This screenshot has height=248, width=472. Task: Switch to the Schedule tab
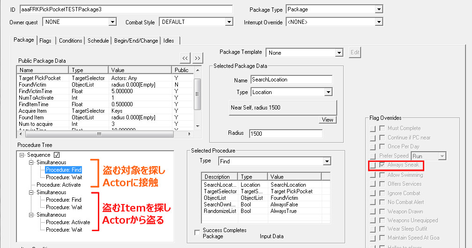[98, 41]
